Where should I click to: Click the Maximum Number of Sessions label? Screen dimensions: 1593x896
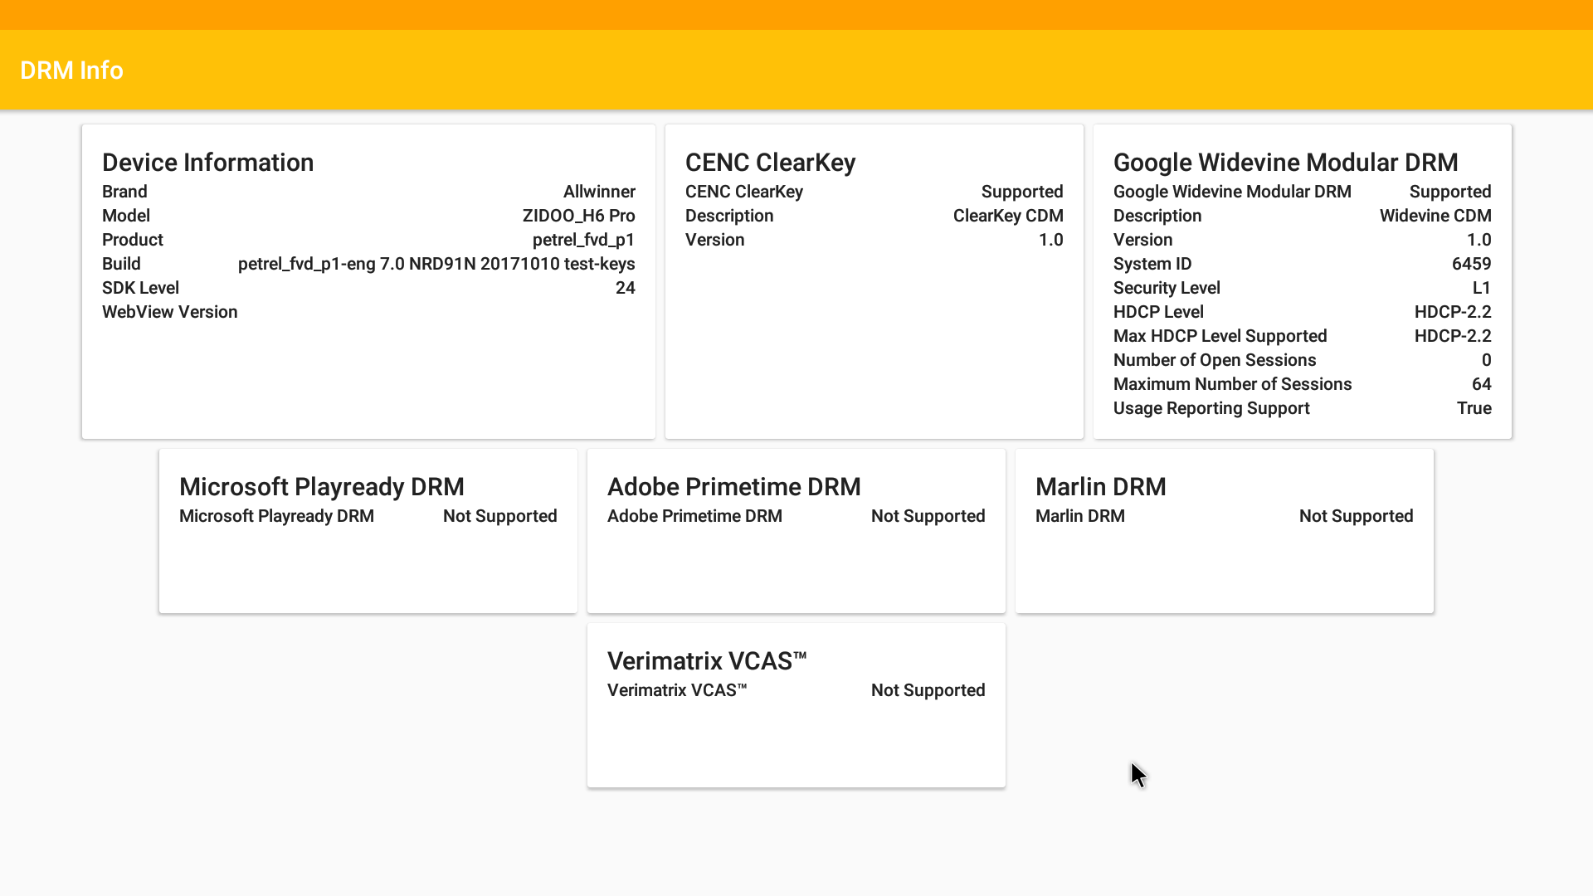click(x=1233, y=384)
